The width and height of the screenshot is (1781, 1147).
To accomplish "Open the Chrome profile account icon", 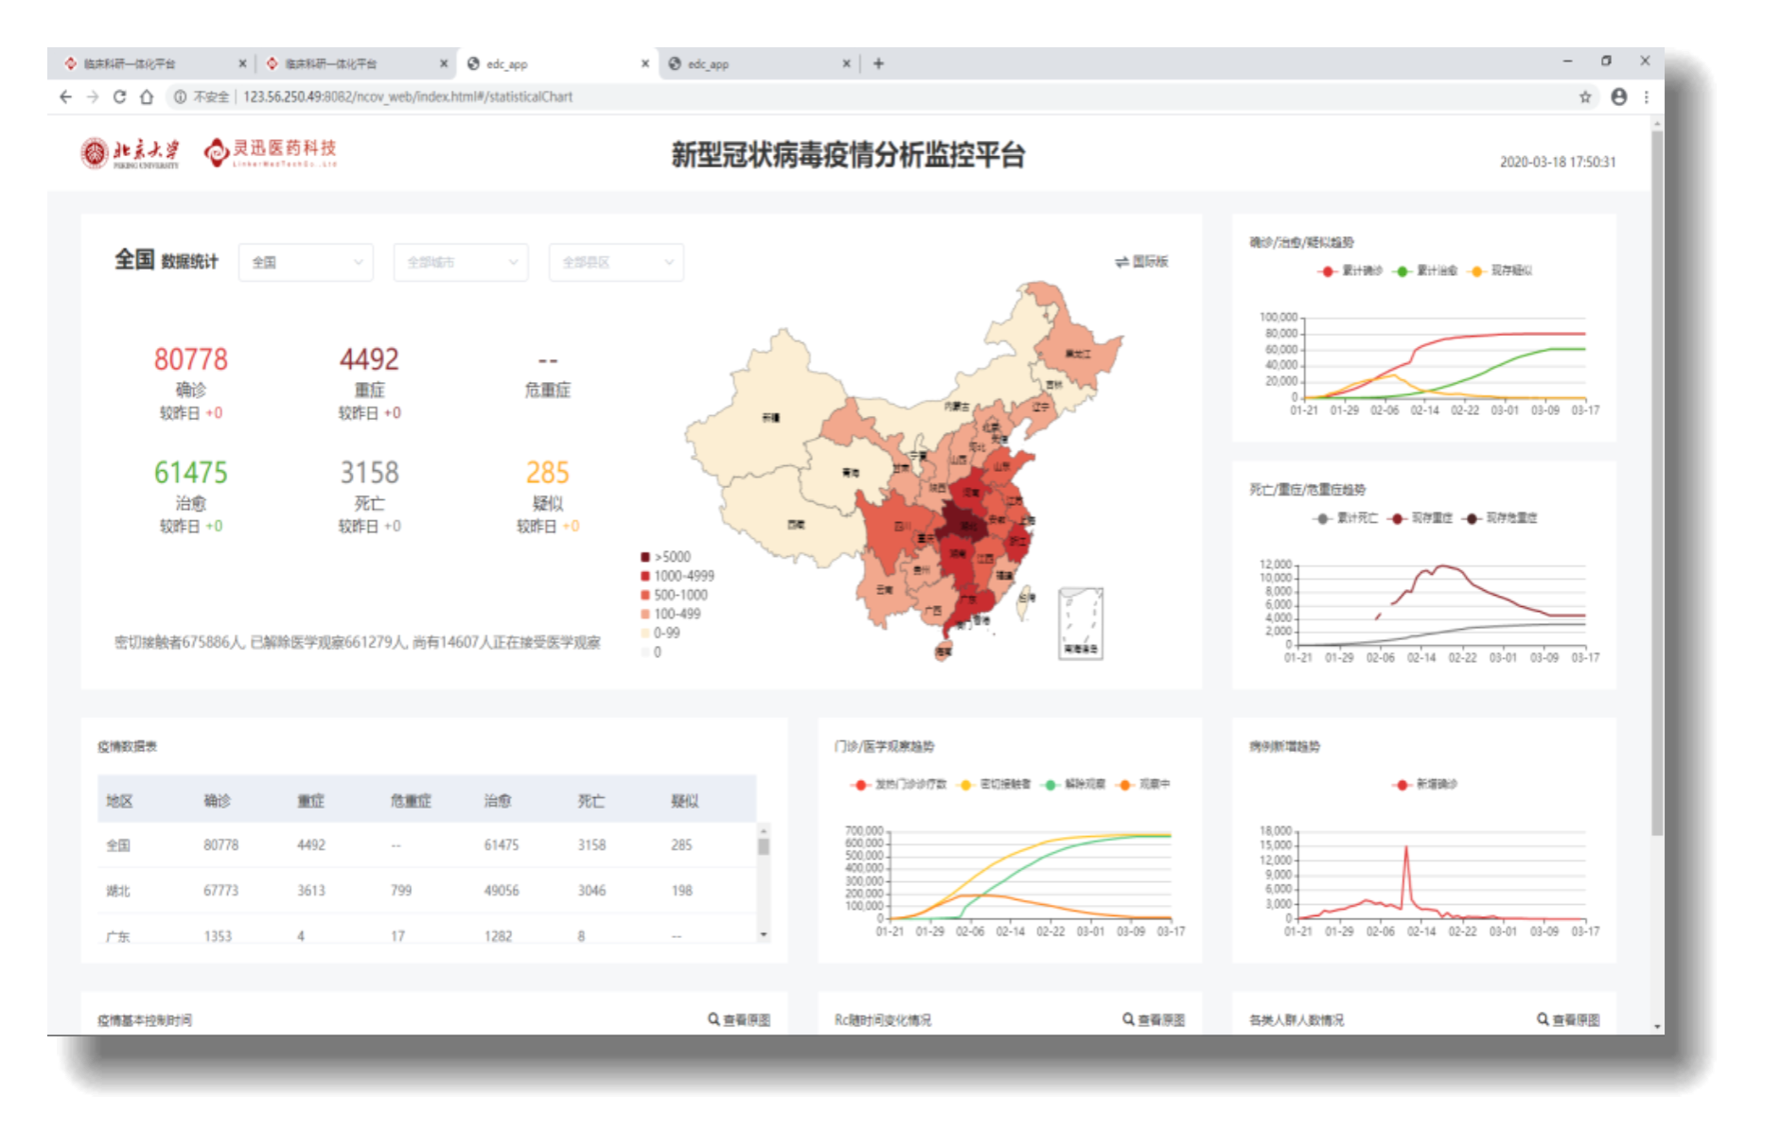I will pyautogui.click(x=1619, y=96).
